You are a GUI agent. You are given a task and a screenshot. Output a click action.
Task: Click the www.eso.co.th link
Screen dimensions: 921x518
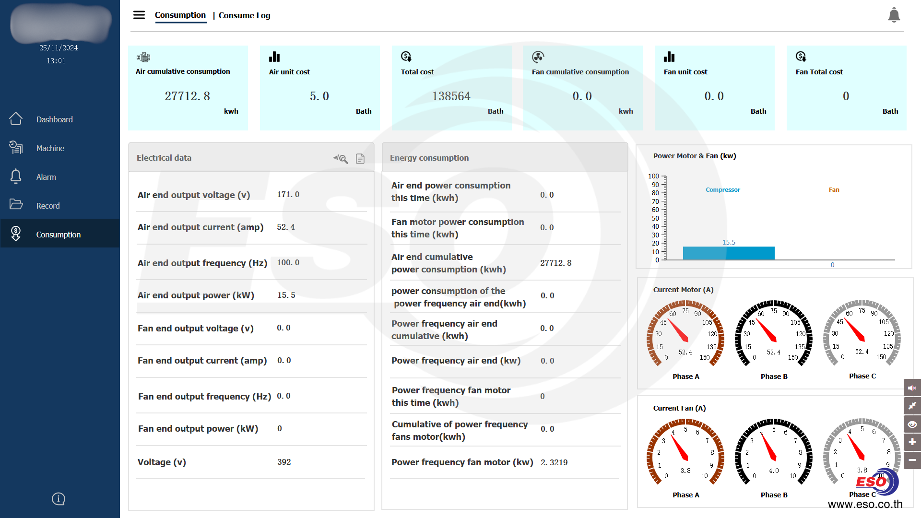click(x=865, y=505)
